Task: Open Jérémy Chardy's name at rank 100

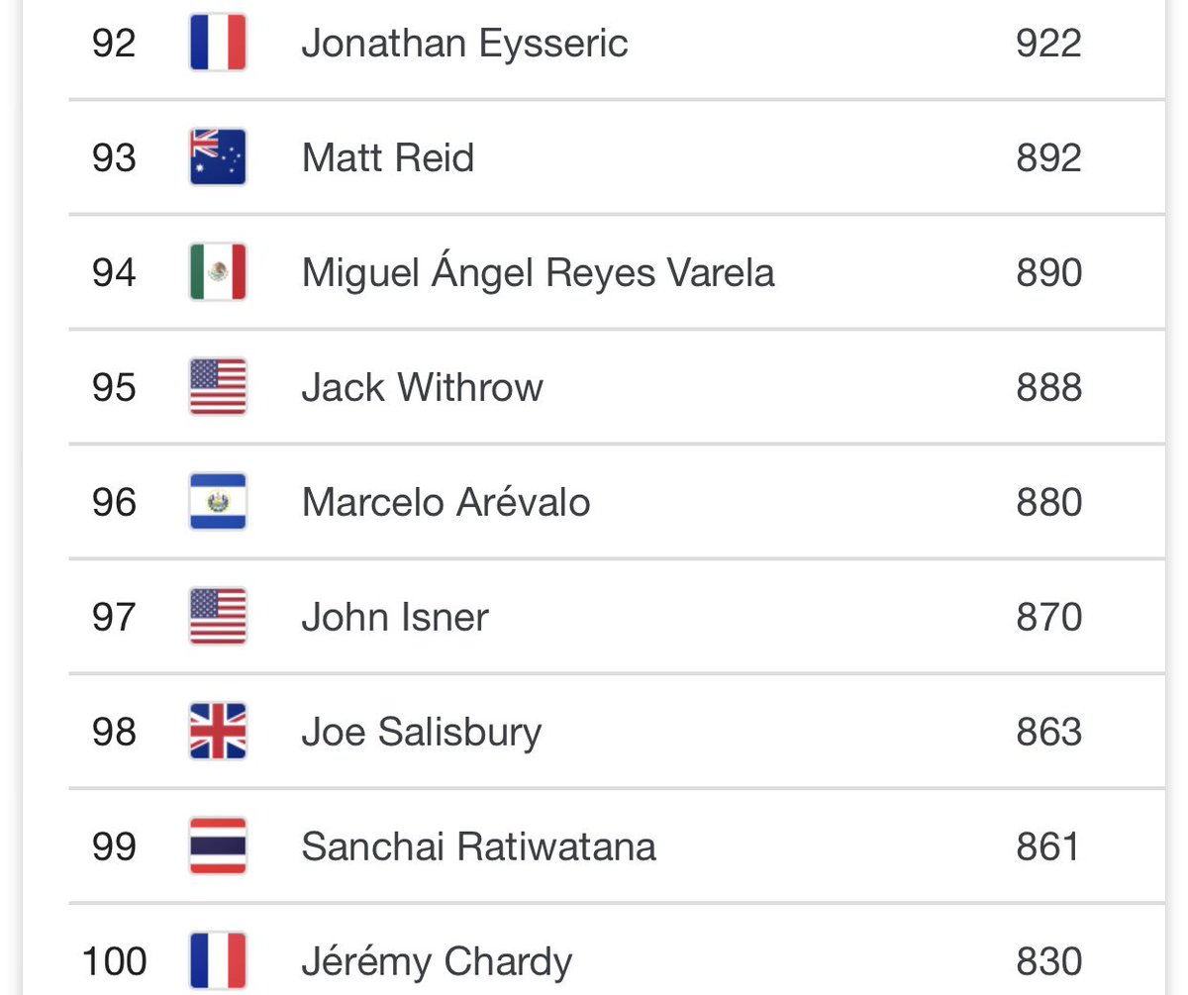Action: (437, 961)
